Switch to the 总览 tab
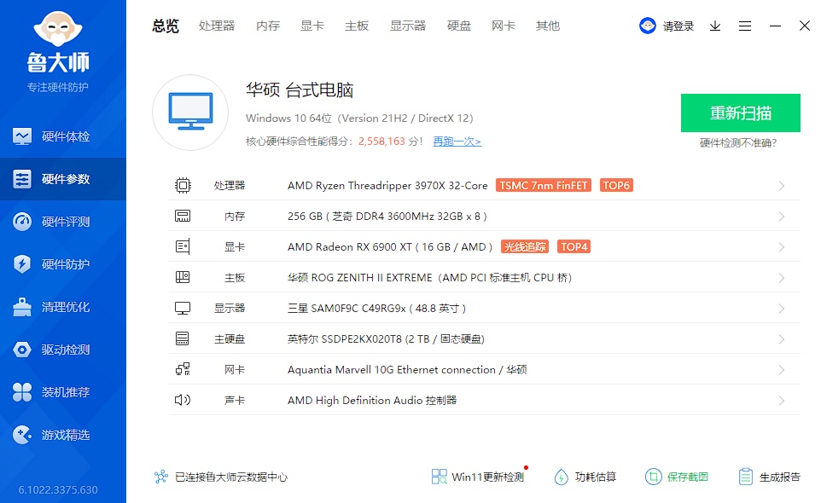Viewport: 821px width, 503px height. tap(166, 26)
